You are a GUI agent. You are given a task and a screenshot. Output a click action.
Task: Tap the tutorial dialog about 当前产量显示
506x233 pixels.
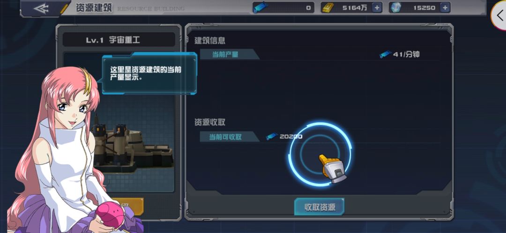click(x=149, y=74)
